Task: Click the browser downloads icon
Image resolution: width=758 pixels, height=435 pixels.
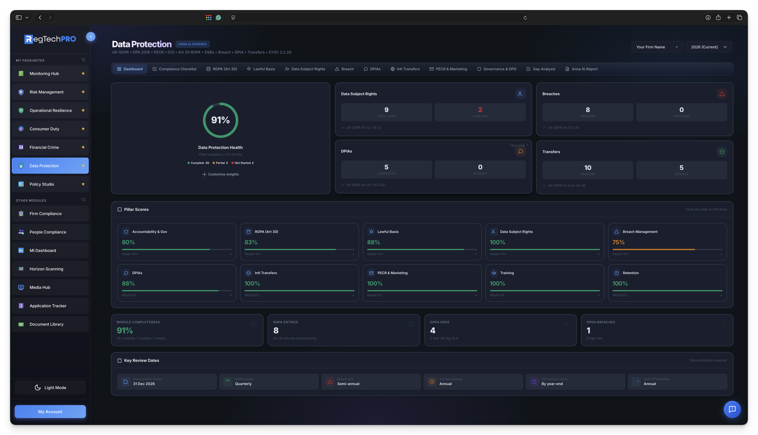Action: pos(708,18)
